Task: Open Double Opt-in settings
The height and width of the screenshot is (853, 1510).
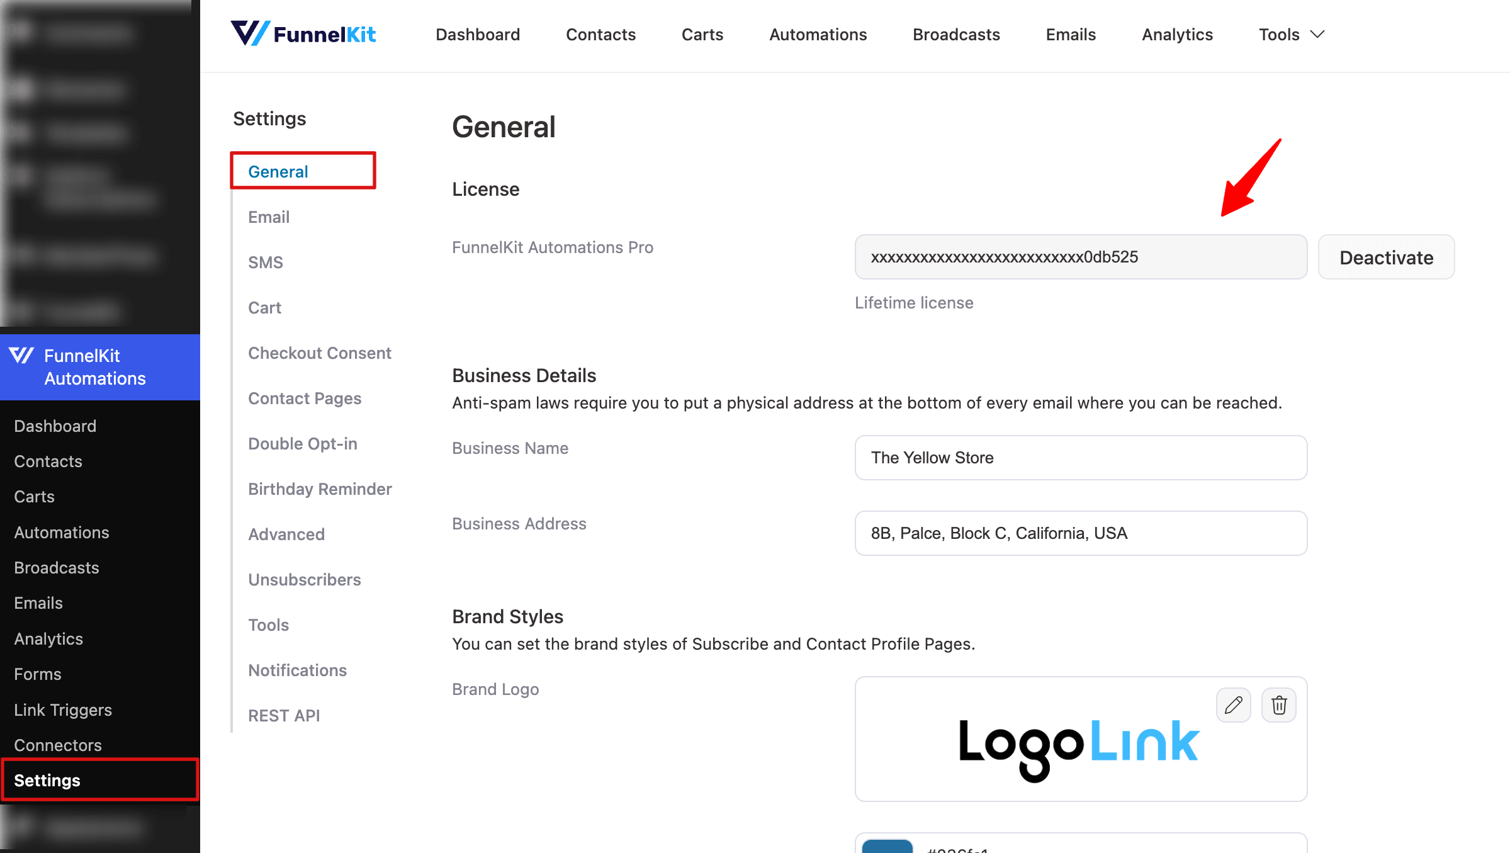Action: (303, 443)
